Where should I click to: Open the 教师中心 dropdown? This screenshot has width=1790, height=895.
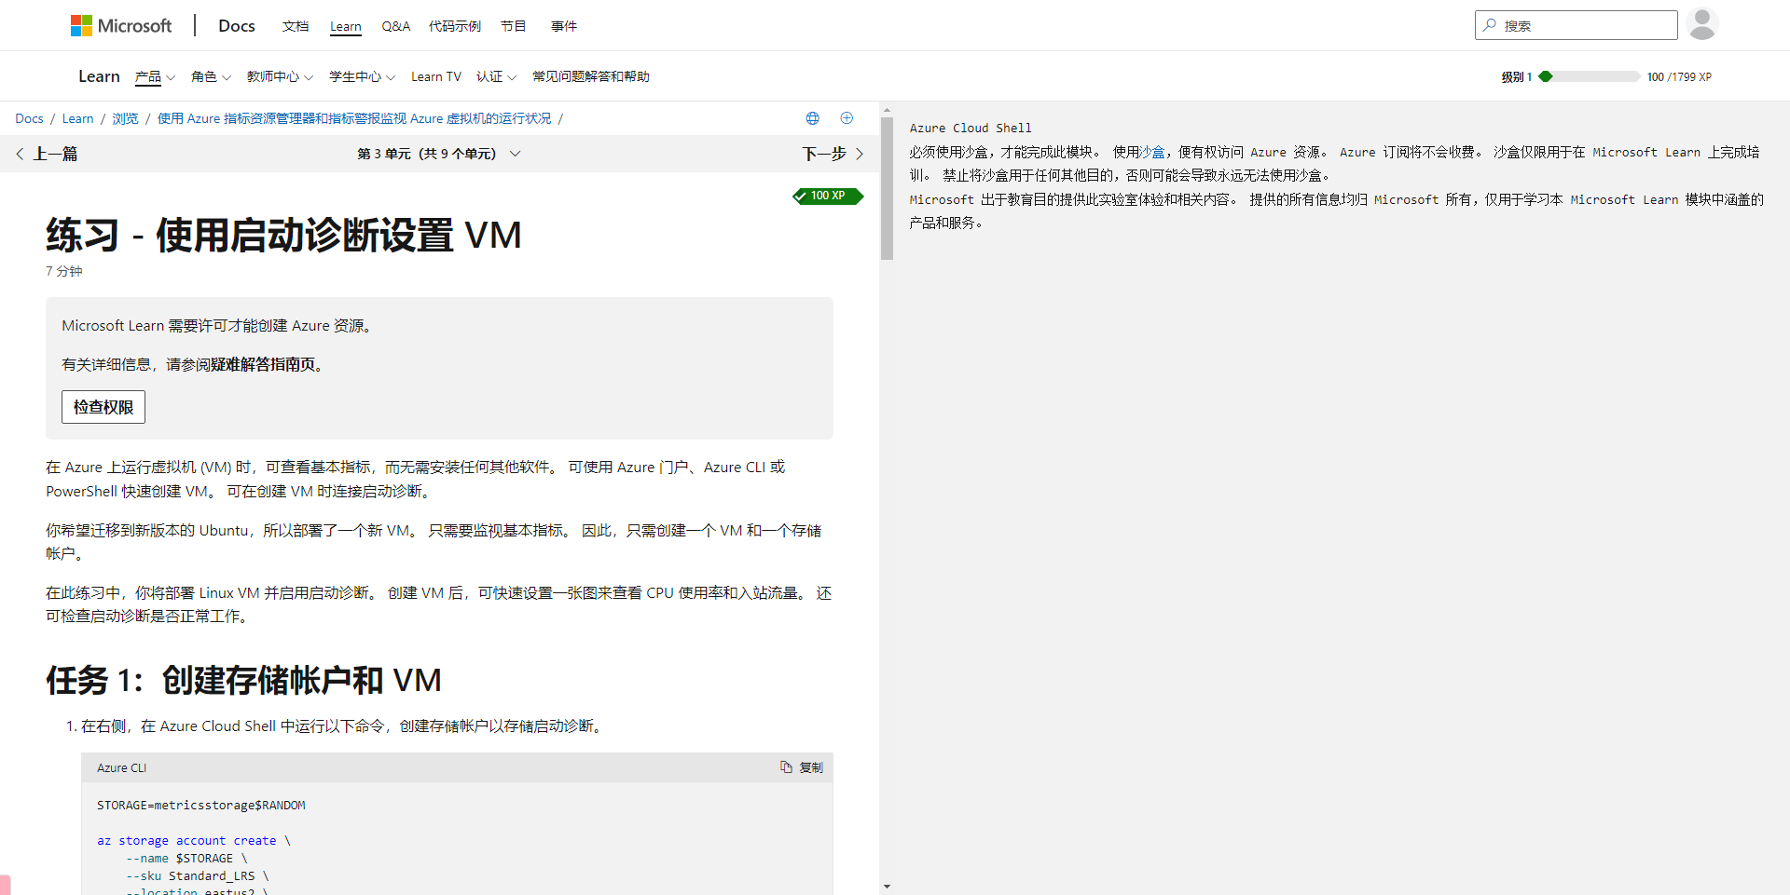click(x=280, y=76)
